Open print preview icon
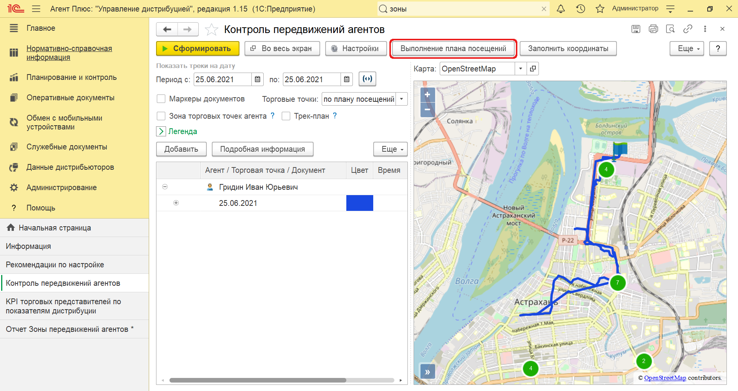Screen dimensions: 738x391 coord(670,29)
